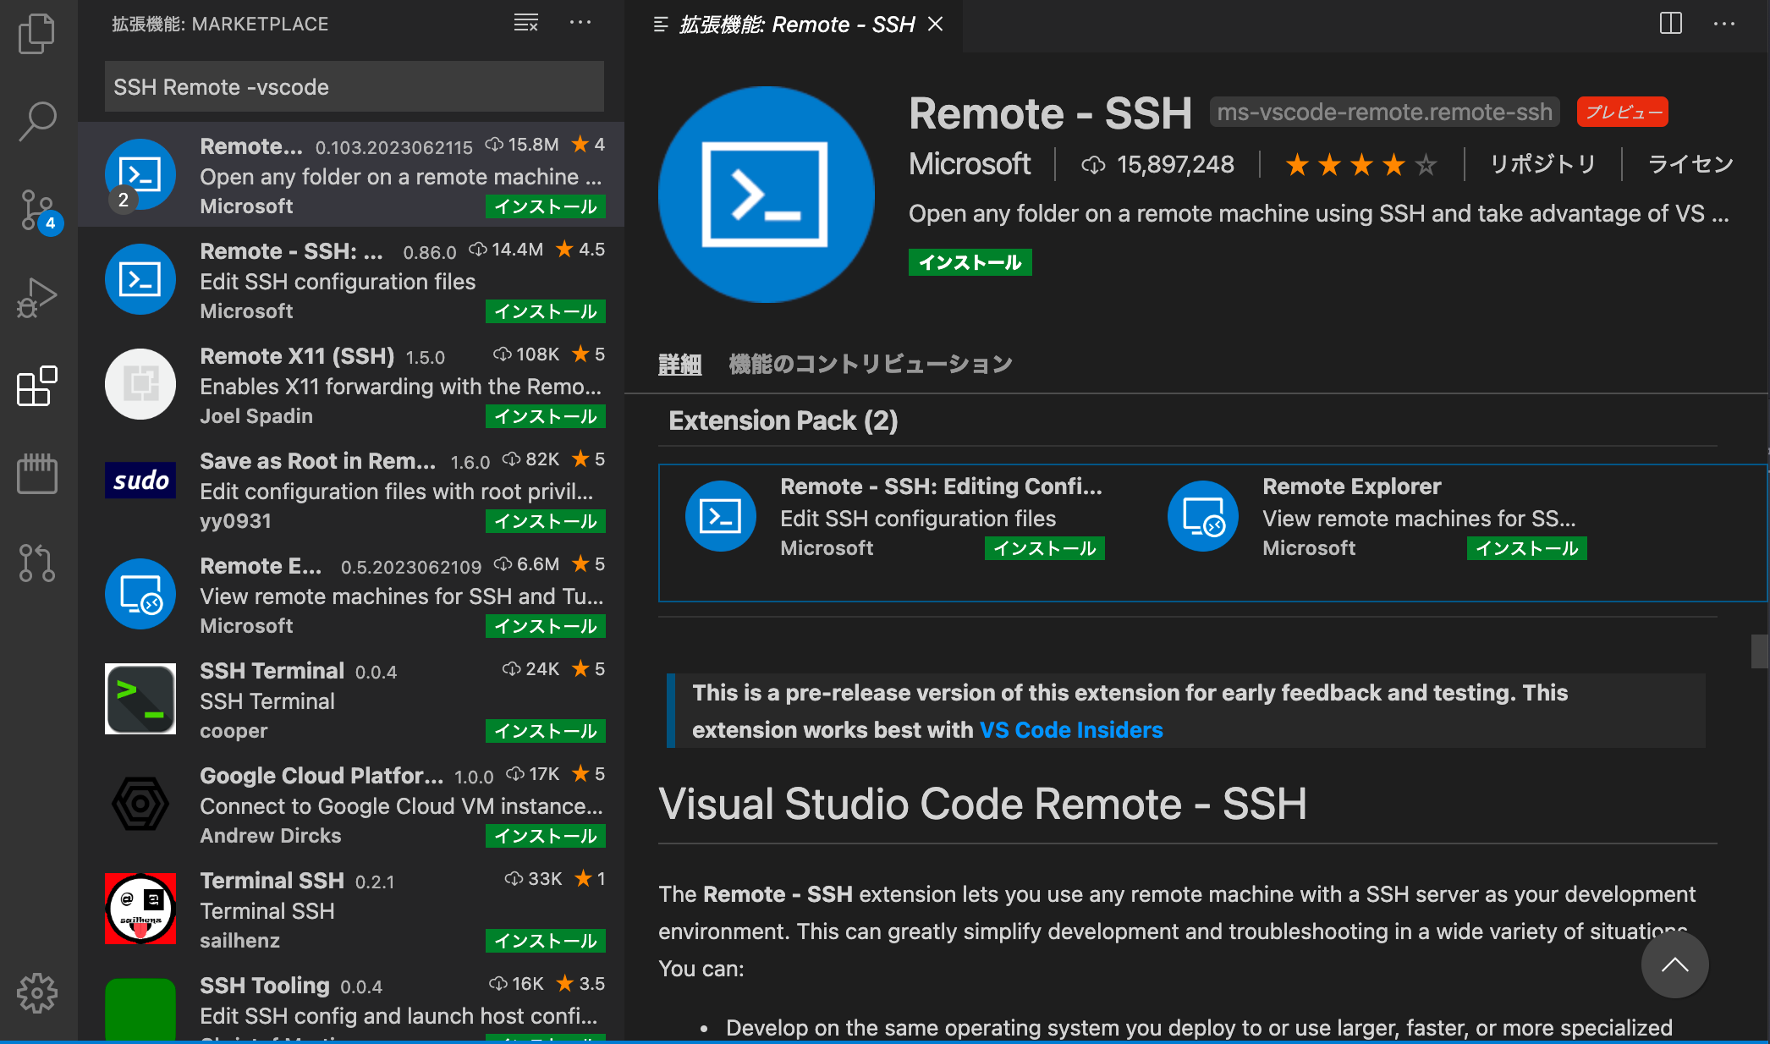Install the Remote - SSH extension from details page
This screenshot has width=1770, height=1044.
tap(970, 262)
